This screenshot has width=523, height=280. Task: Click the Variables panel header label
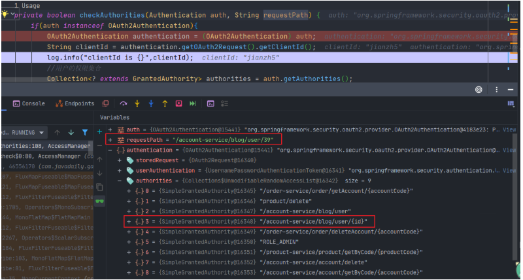pyautogui.click(x=114, y=118)
